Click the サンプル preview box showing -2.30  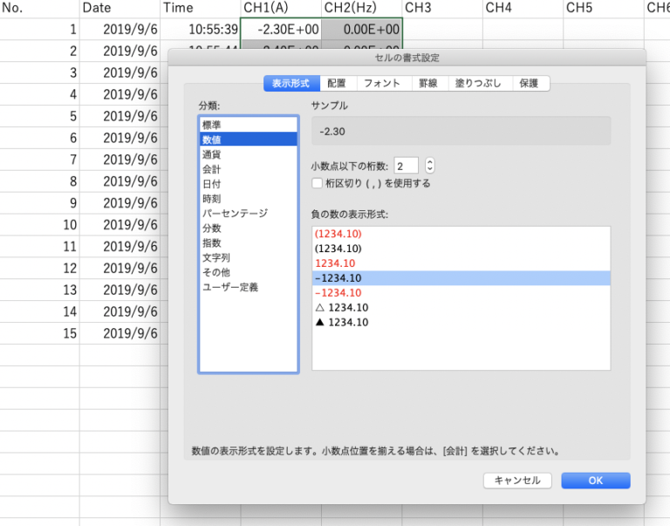coord(461,131)
